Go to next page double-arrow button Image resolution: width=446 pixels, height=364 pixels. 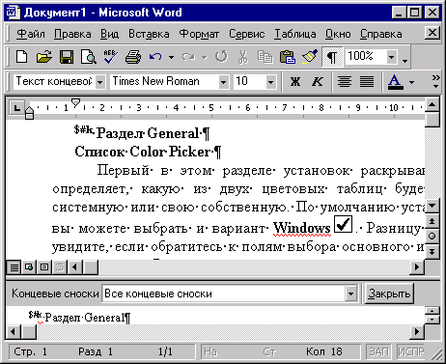pos(432,251)
